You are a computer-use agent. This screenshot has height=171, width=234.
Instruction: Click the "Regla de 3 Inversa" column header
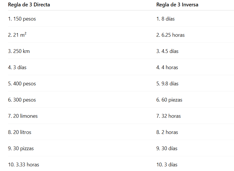click(x=177, y=5)
